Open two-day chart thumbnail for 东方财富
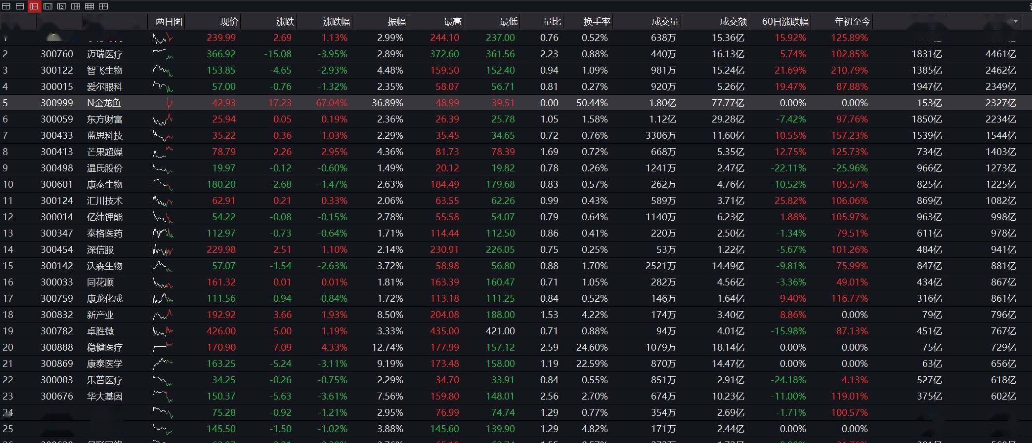The width and height of the screenshot is (1032, 443). [x=163, y=120]
